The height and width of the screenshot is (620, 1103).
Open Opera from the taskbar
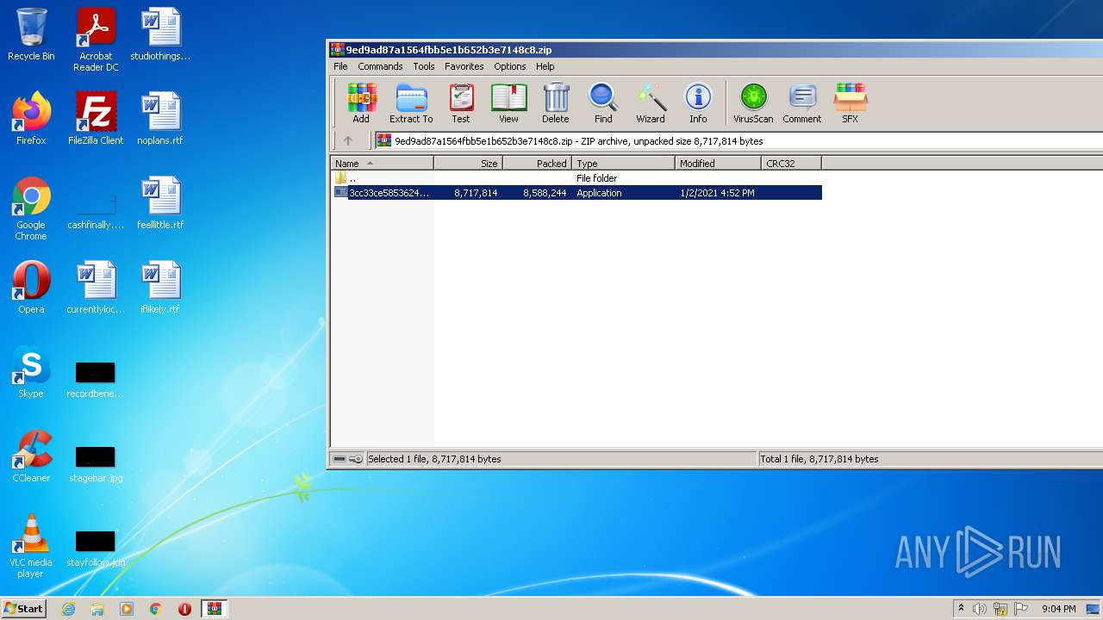[184, 609]
